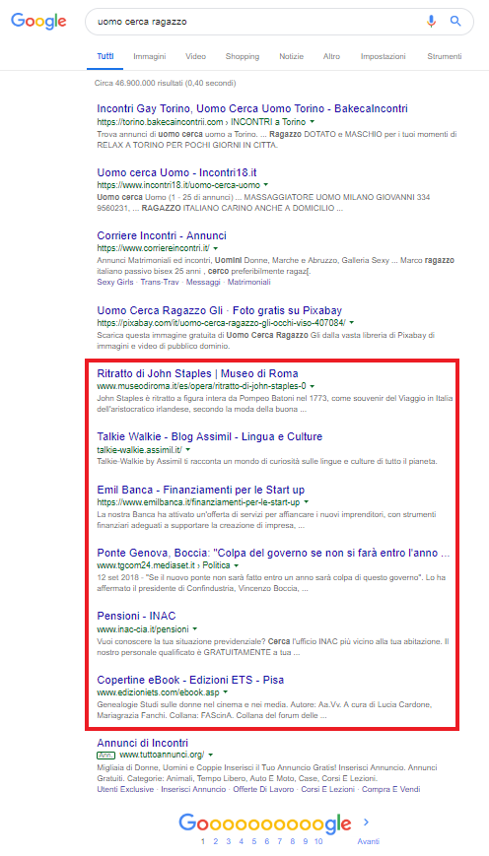
Task: Go to results page 4
Action: pos(241,841)
